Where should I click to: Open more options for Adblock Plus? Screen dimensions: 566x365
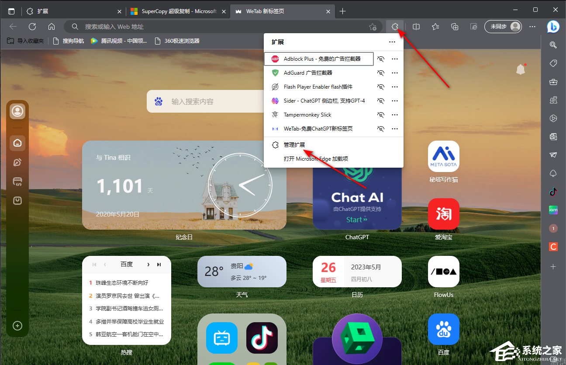coord(395,59)
